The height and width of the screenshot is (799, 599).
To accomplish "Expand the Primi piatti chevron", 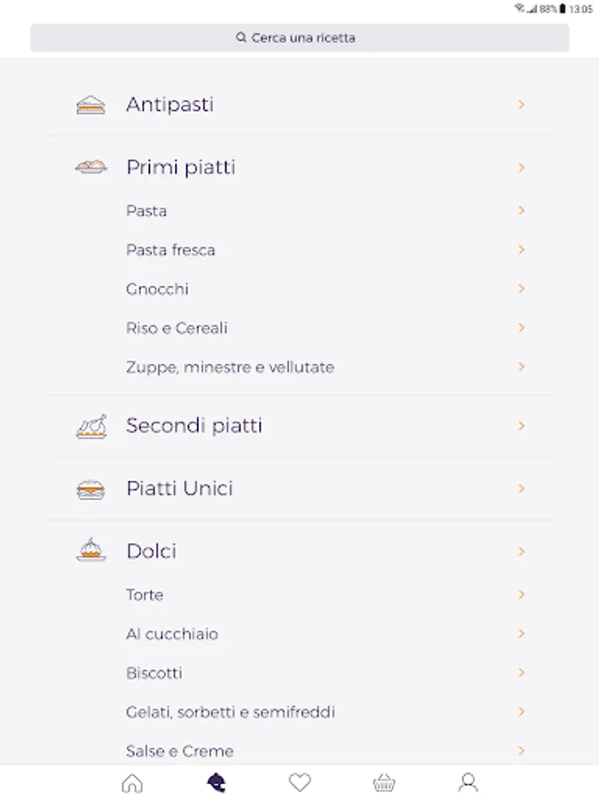I will tap(521, 167).
